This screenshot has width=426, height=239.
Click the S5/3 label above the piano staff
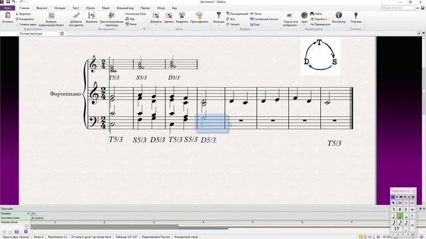tap(141, 78)
